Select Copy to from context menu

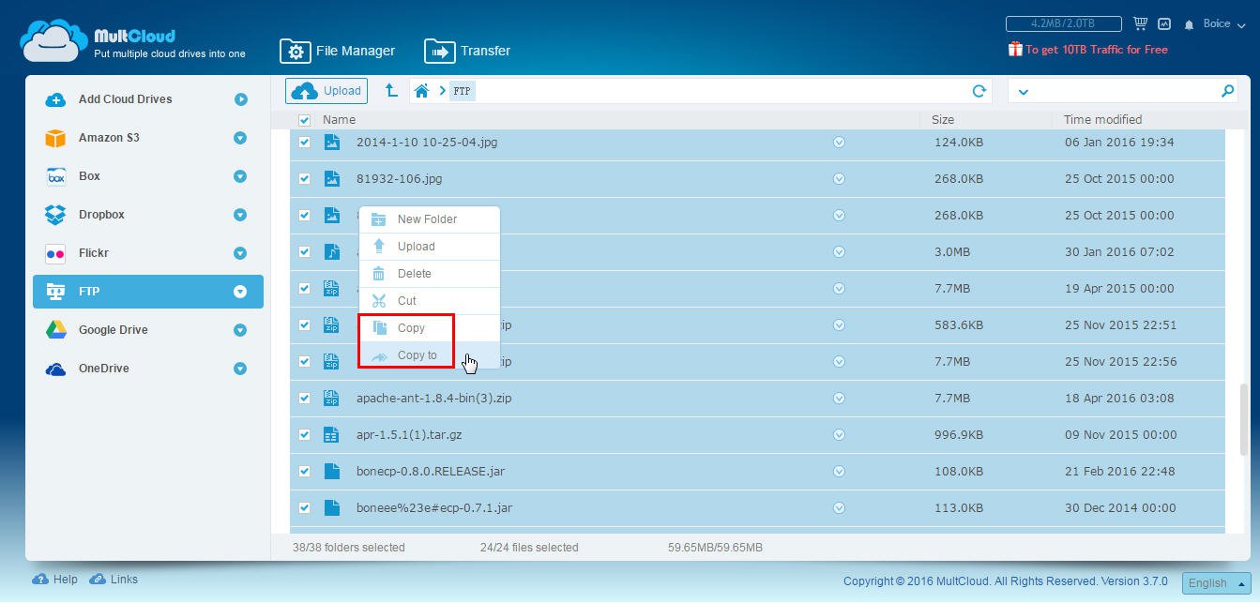click(x=417, y=355)
